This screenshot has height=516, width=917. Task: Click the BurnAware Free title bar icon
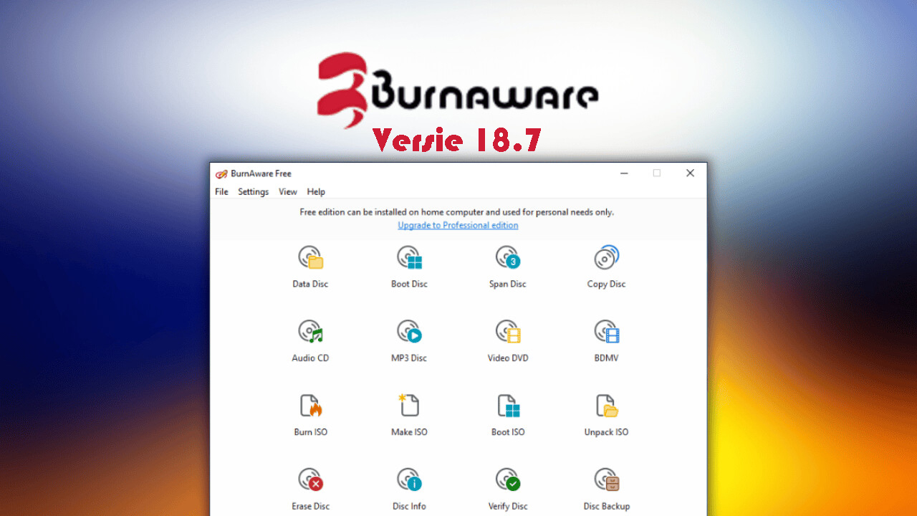click(x=221, y=173)
